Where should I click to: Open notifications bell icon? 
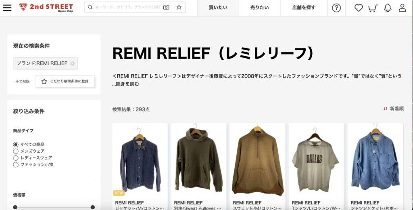(x=388, y=8)
